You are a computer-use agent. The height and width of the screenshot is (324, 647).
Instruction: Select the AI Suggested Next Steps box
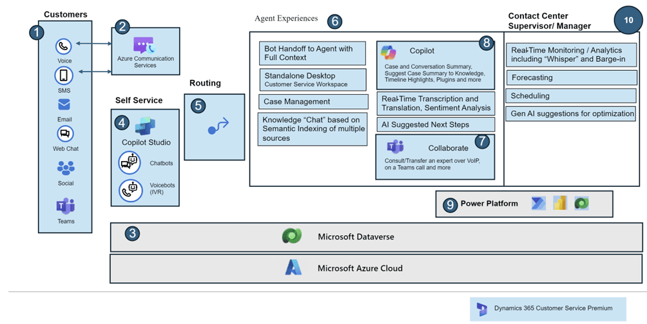click(x=436, y=124)
